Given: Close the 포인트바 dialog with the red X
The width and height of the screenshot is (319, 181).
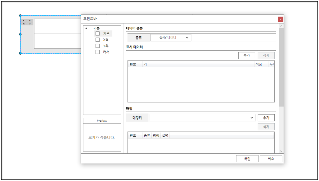Looking at the screenshot, I should click(x=281, y=19).
